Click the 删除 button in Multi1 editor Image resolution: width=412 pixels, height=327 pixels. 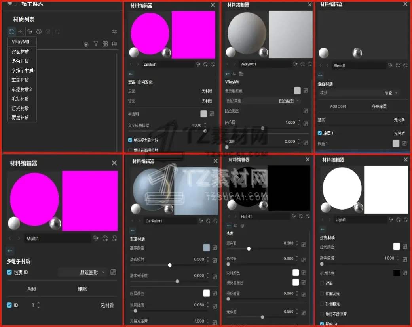click(82, 289)
